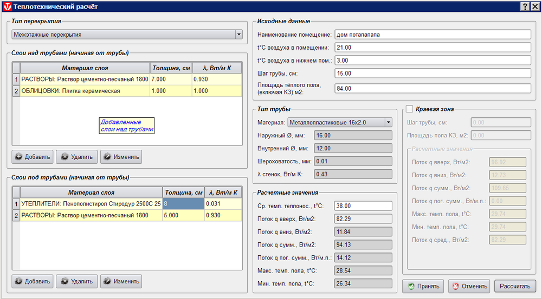Viewport: 542px width, 299px height.
Task: Click the help question mark button
Action: point(525,5)
